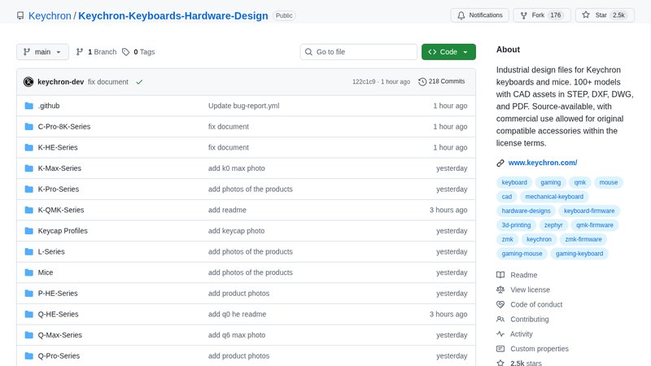Viewport: 651px width, 366px height.
Task: View 1 Branch list
Action: [96, 52]
